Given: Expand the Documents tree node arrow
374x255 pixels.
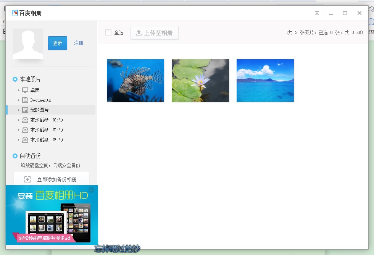Looking at the screenshot, I should tap(18, 100).
